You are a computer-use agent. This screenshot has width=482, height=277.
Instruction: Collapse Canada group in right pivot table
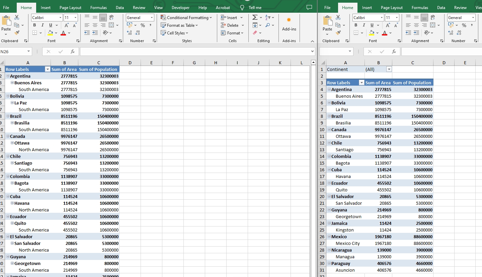pos(329,129)
